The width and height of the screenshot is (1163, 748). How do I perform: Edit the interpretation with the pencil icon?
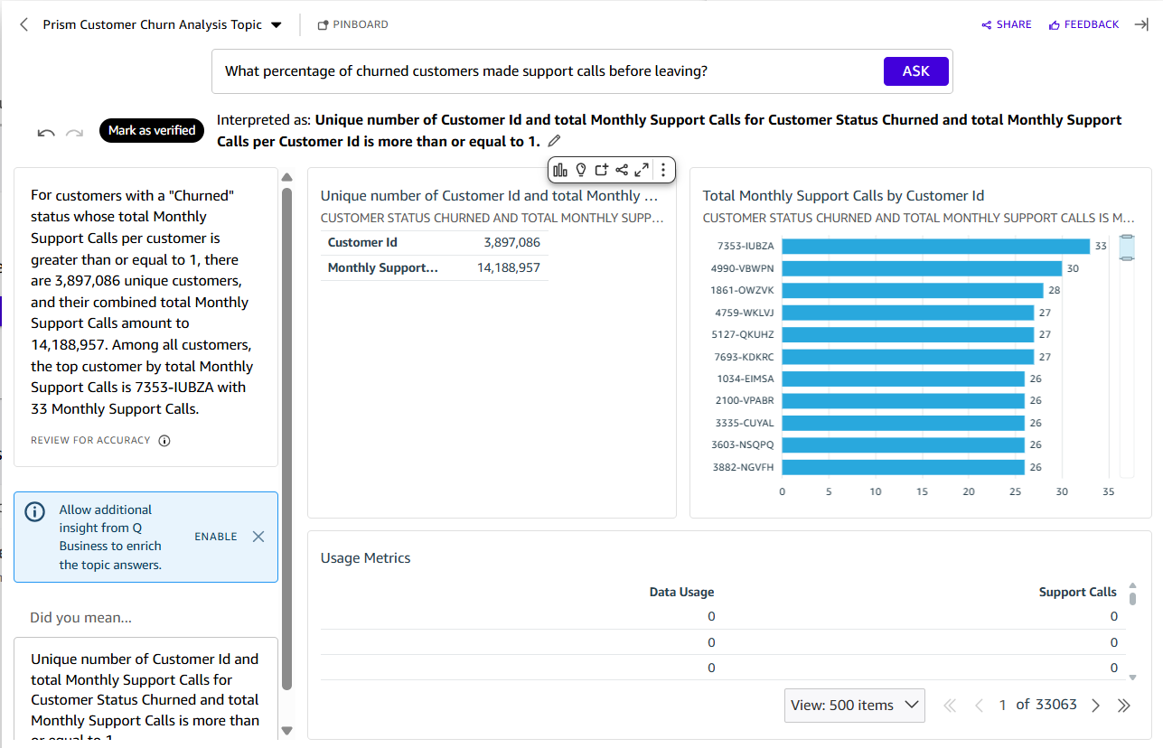click(555, 141)
